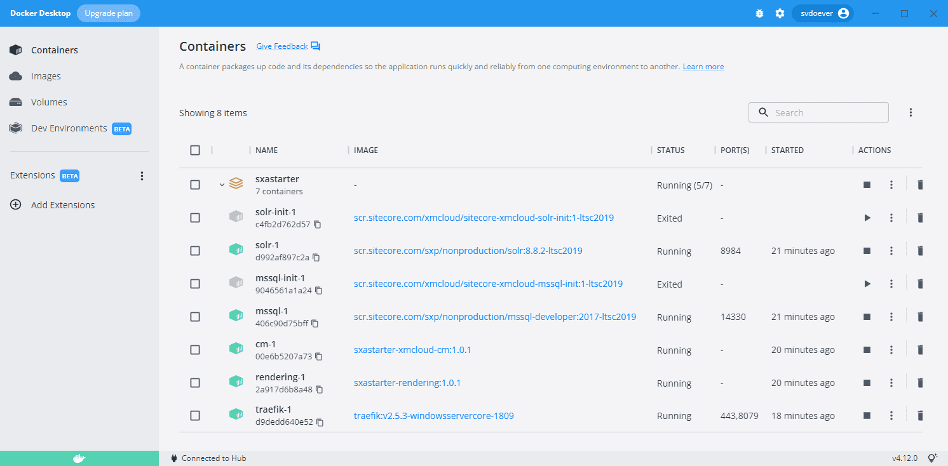Viewport: 948px width, 466px height.
Task: Open the Extensions options menu
Action: [142, 176]
